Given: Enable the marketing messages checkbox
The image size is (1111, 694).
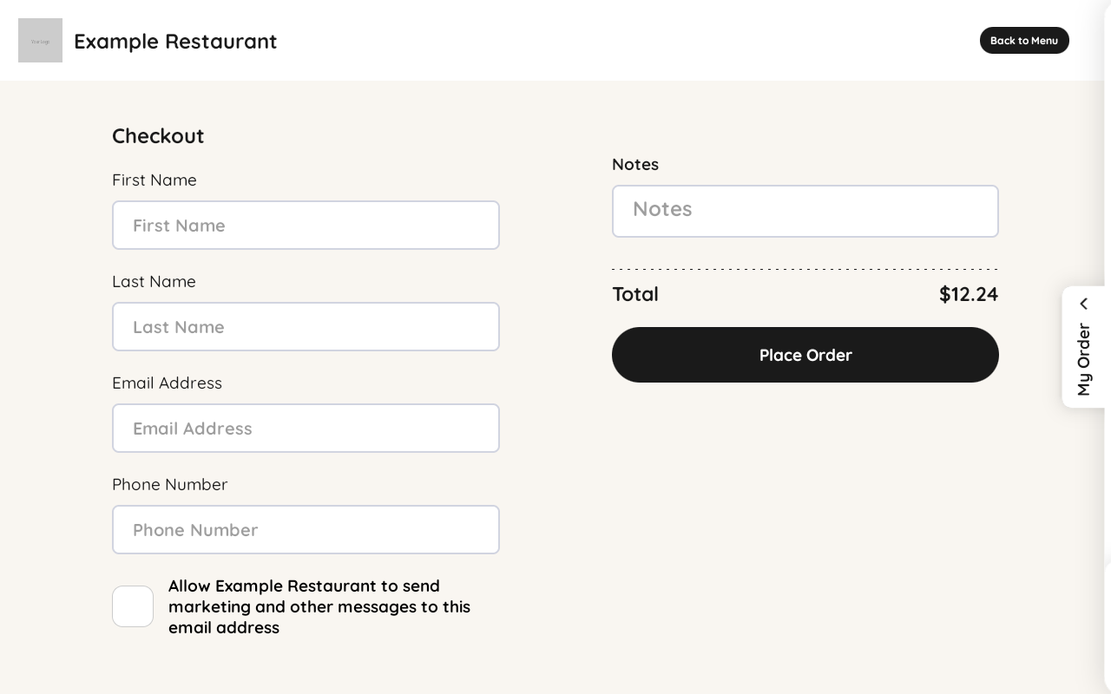Looking at the screenshot, I should tap(133, 606).
